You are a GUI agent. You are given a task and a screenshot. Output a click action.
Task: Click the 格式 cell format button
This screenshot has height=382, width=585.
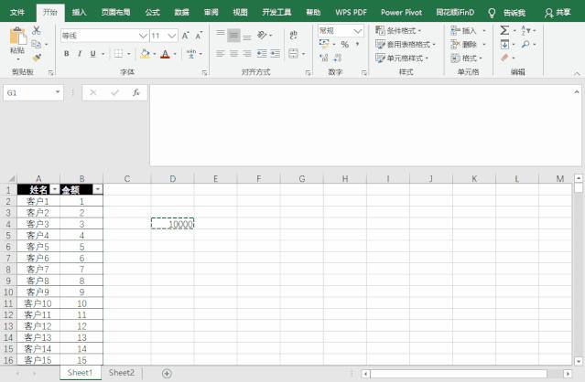pos(466,58)
